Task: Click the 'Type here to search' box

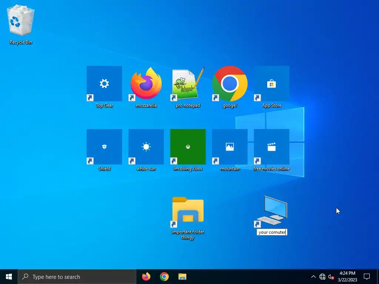Action: (77, 277)
